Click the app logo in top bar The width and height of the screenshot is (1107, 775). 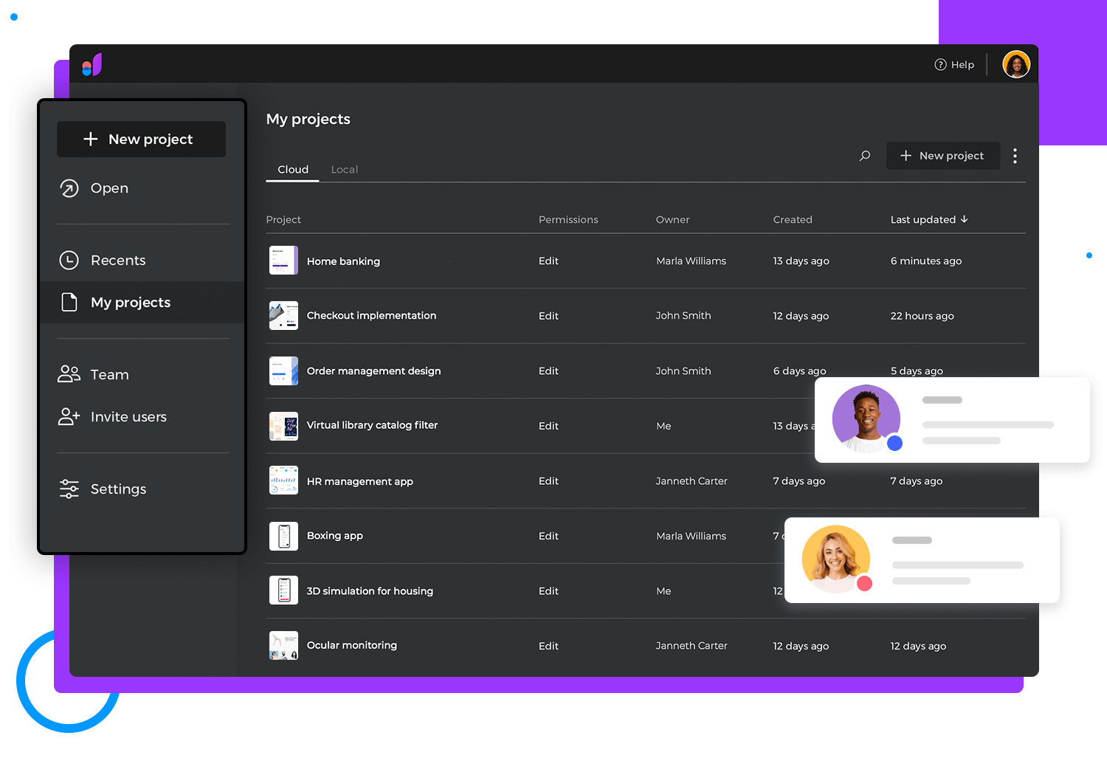coord(92,65)
